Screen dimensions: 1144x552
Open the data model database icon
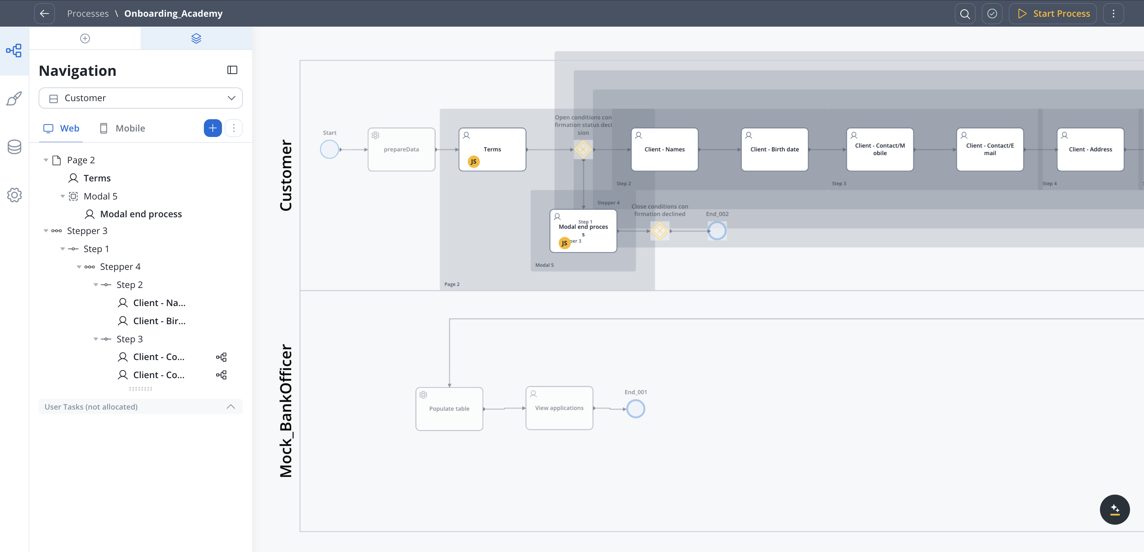[x=14, y=147]
